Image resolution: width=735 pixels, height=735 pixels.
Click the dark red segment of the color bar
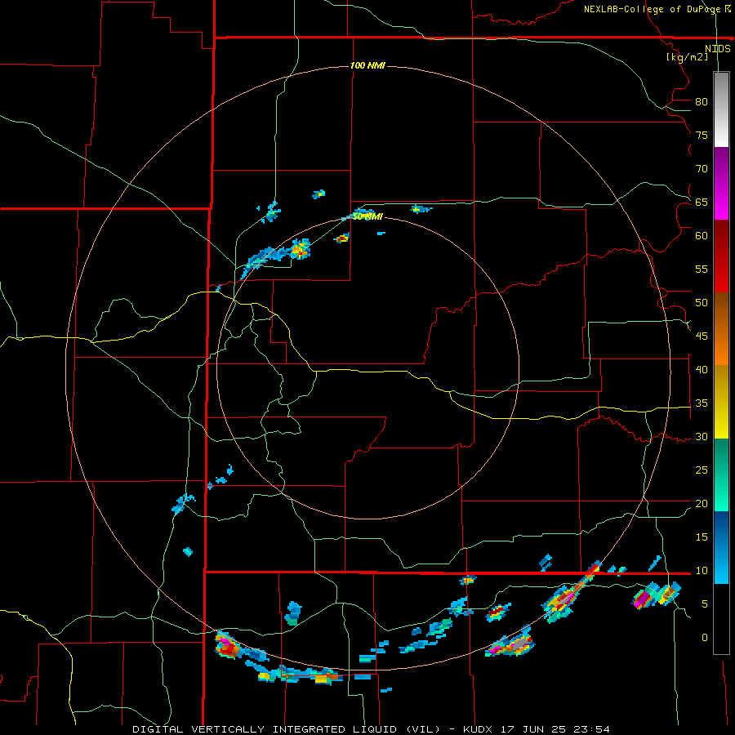point(721,256)
